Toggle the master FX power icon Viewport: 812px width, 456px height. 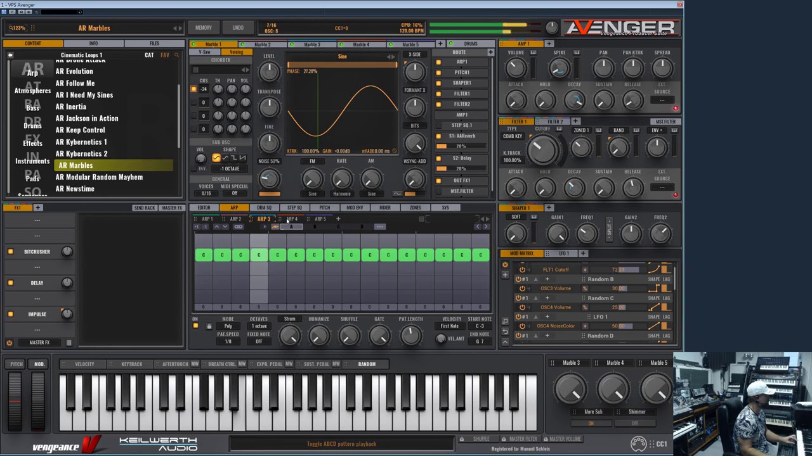[x=9, y=343]
